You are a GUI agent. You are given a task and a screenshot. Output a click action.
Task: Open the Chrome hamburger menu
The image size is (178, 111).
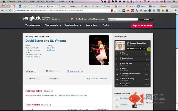[x=175, y=11]
